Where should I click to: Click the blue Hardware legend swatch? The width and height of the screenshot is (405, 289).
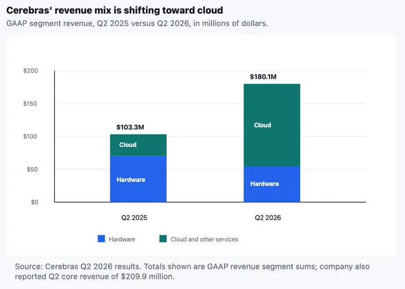(x=101, y=239)
